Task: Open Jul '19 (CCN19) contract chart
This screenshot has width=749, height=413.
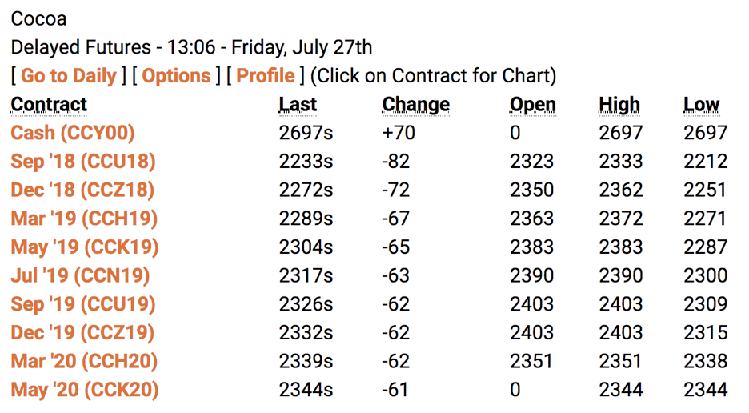Action: pyautogui.click(x=80, y=276)
